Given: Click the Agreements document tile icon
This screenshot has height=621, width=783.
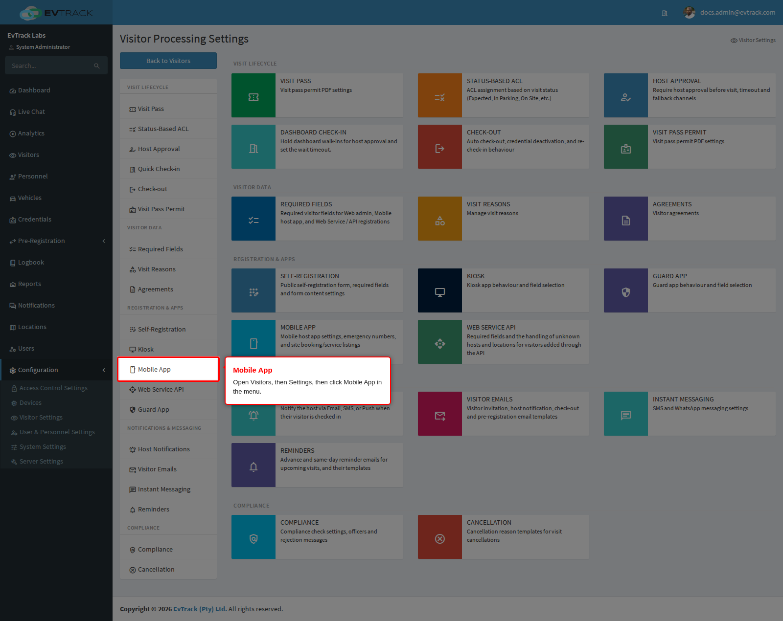Looking at the screenshot, I should click(x=626, y=219).
